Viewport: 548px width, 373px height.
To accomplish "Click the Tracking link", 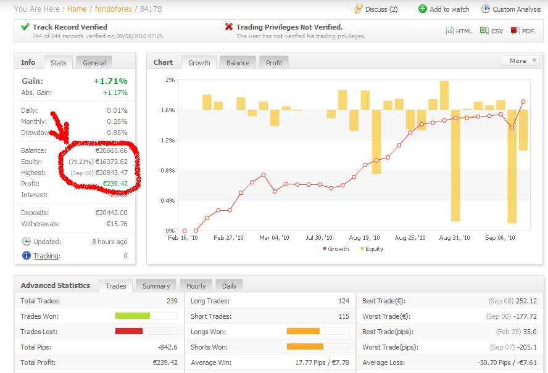I will click(46, 256).
